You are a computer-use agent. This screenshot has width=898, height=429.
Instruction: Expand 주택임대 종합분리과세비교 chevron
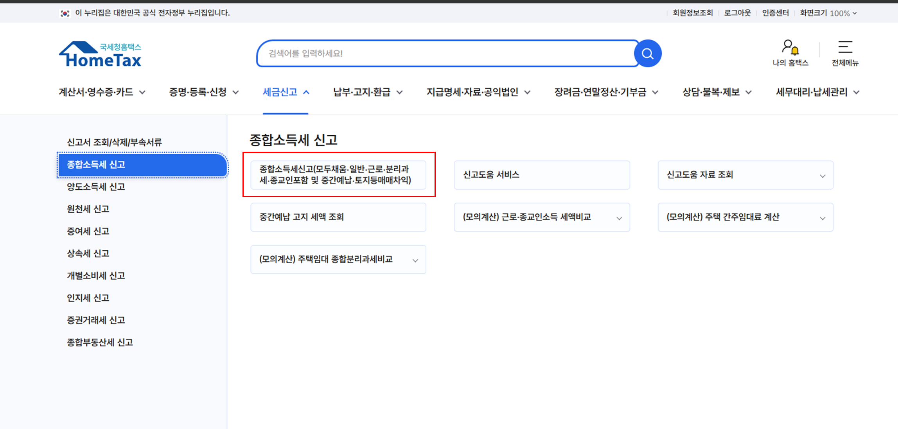click(x=415, y=260)
